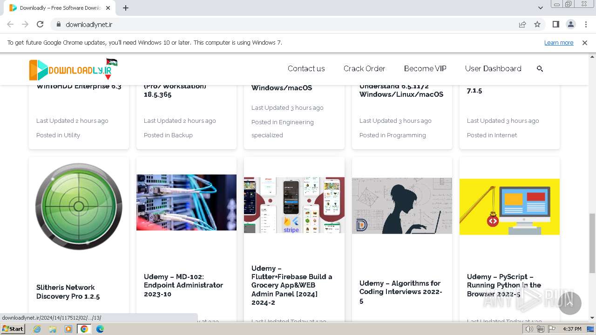
Task: Open the Utility category link
Action: [72, 135]
